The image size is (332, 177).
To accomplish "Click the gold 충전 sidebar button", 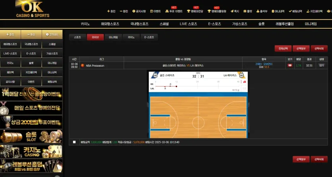I will pyautogui.click(x=10, y=35).
